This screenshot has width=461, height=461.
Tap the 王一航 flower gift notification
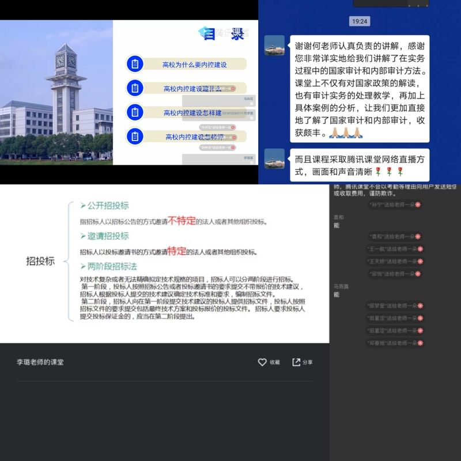[x=395, y=249]
